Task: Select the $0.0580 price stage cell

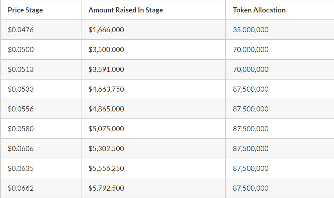Action: tap(41, 129)
